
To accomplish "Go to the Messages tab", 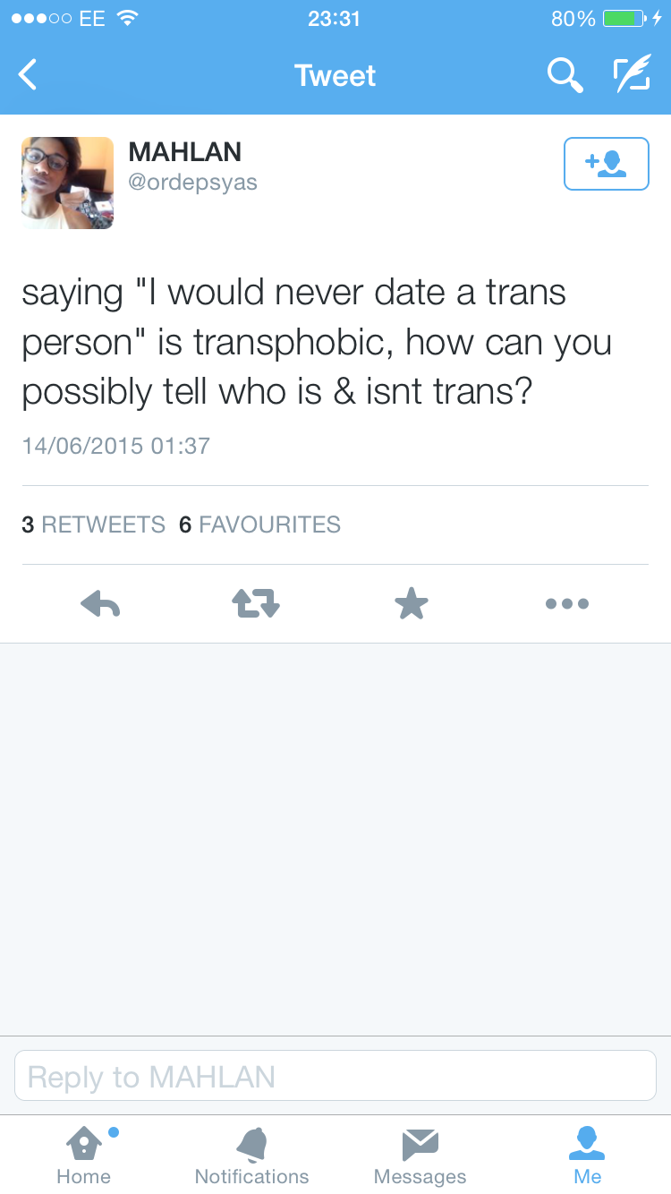I will point(420,1156).
